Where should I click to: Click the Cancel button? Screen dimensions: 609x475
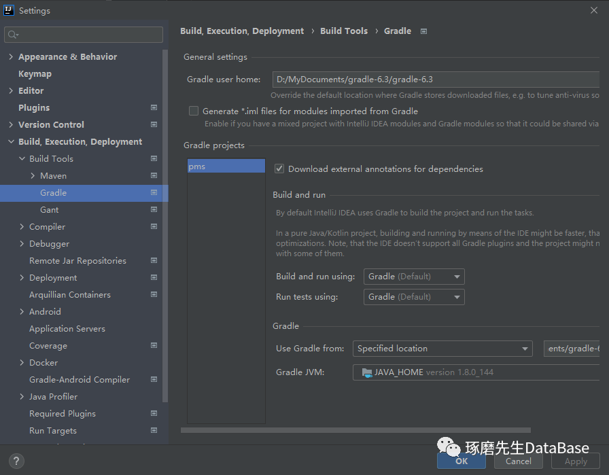[519, 461]
